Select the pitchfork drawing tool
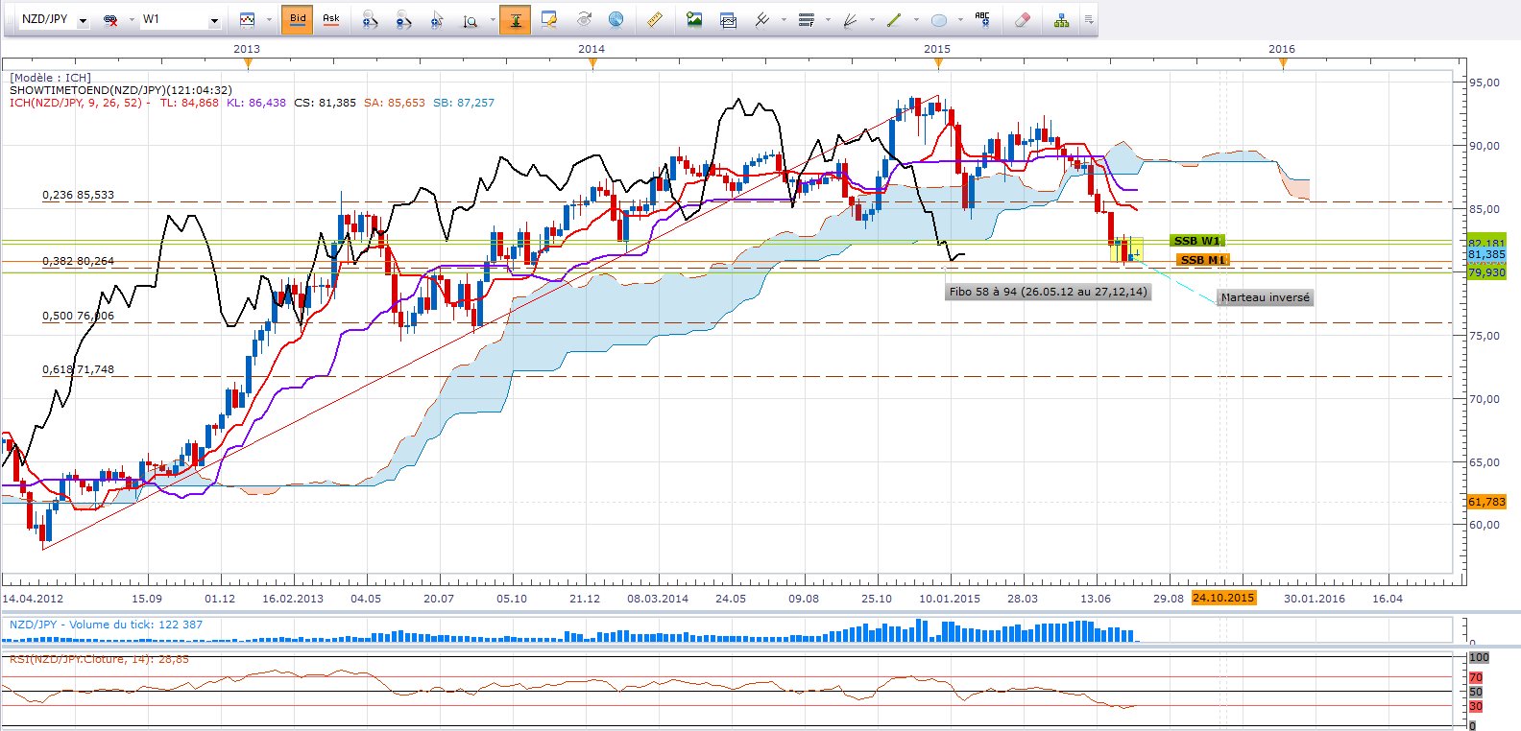This screenshot has height=731, width=1521. [x=762, y=19]
